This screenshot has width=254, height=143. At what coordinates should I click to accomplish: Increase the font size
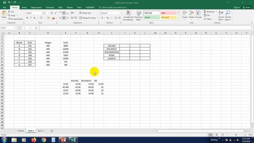(52, 13)
